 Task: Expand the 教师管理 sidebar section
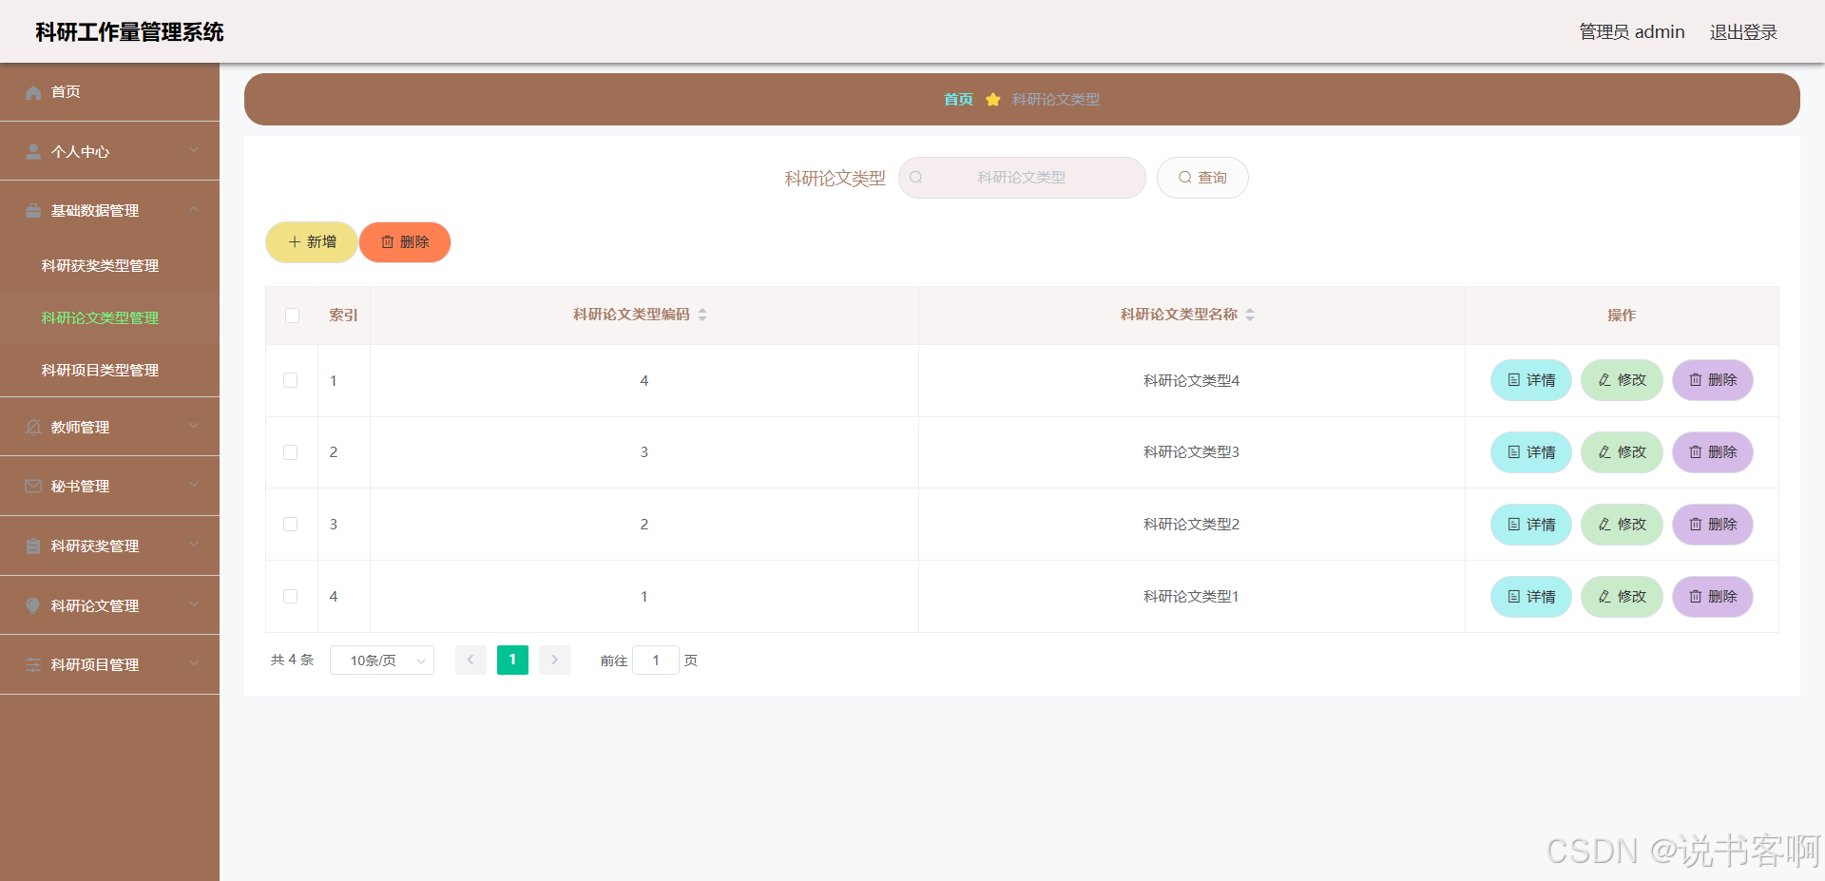[x=109, y=427]
